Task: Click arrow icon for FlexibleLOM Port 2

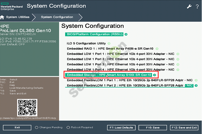Action: (x=196, y=86)
